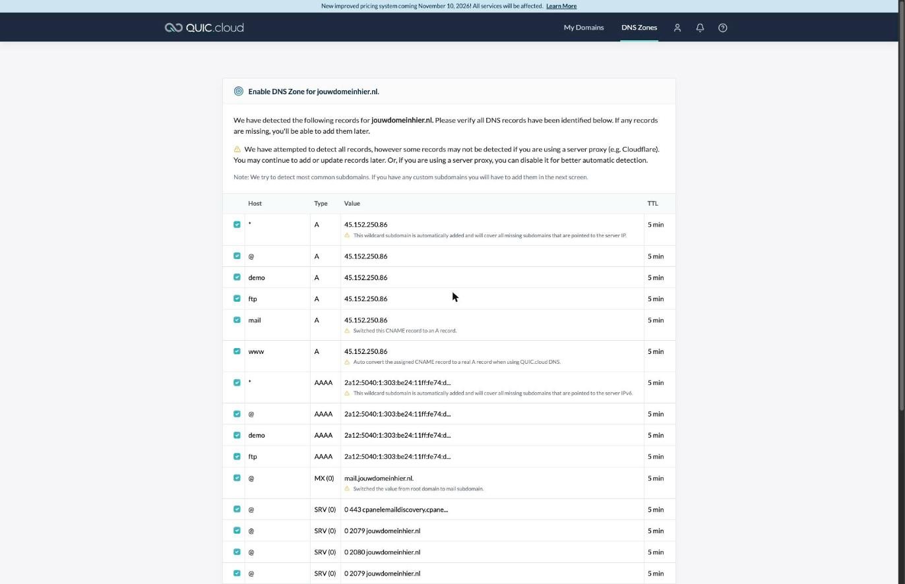Image resolution: width=905 pixels, height=584 pixels.
Task: Open the DNS Zones tab
Action: (639, 28)
